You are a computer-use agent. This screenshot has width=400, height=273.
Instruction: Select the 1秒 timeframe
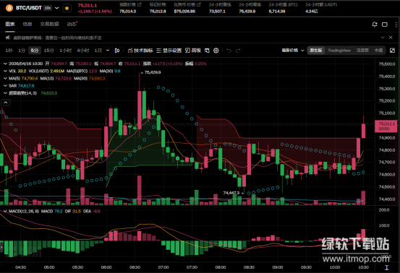coord(9,51)
